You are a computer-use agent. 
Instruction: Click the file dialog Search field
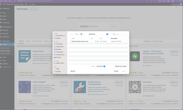[x=120, y=34]
